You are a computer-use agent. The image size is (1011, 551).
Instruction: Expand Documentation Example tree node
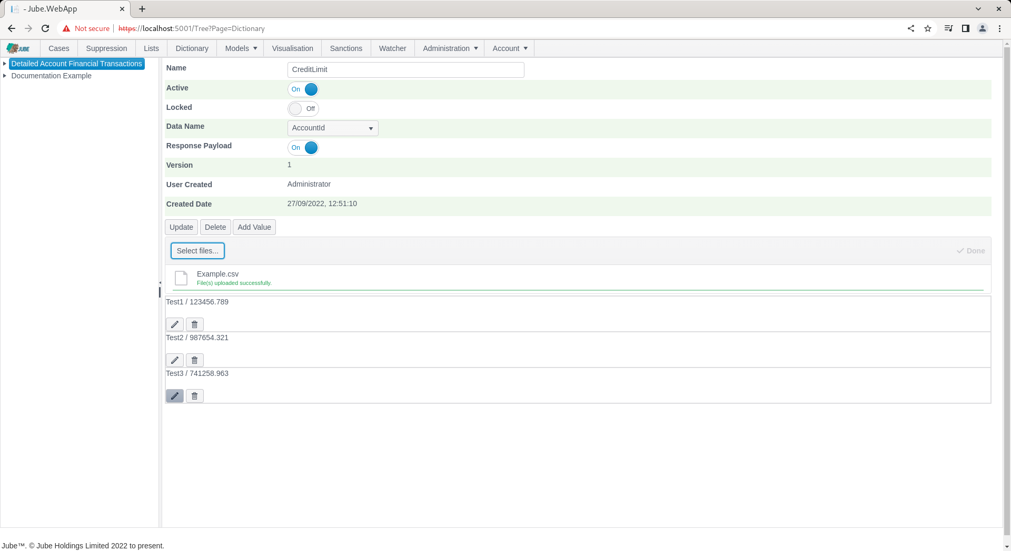click(x=5, y=76)
